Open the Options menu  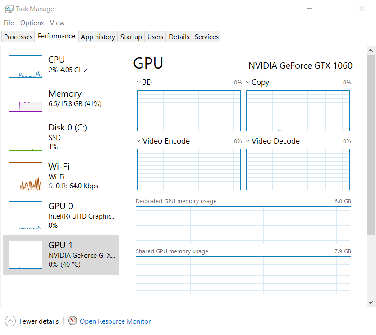pyautogui.click(x=32, y=23)
